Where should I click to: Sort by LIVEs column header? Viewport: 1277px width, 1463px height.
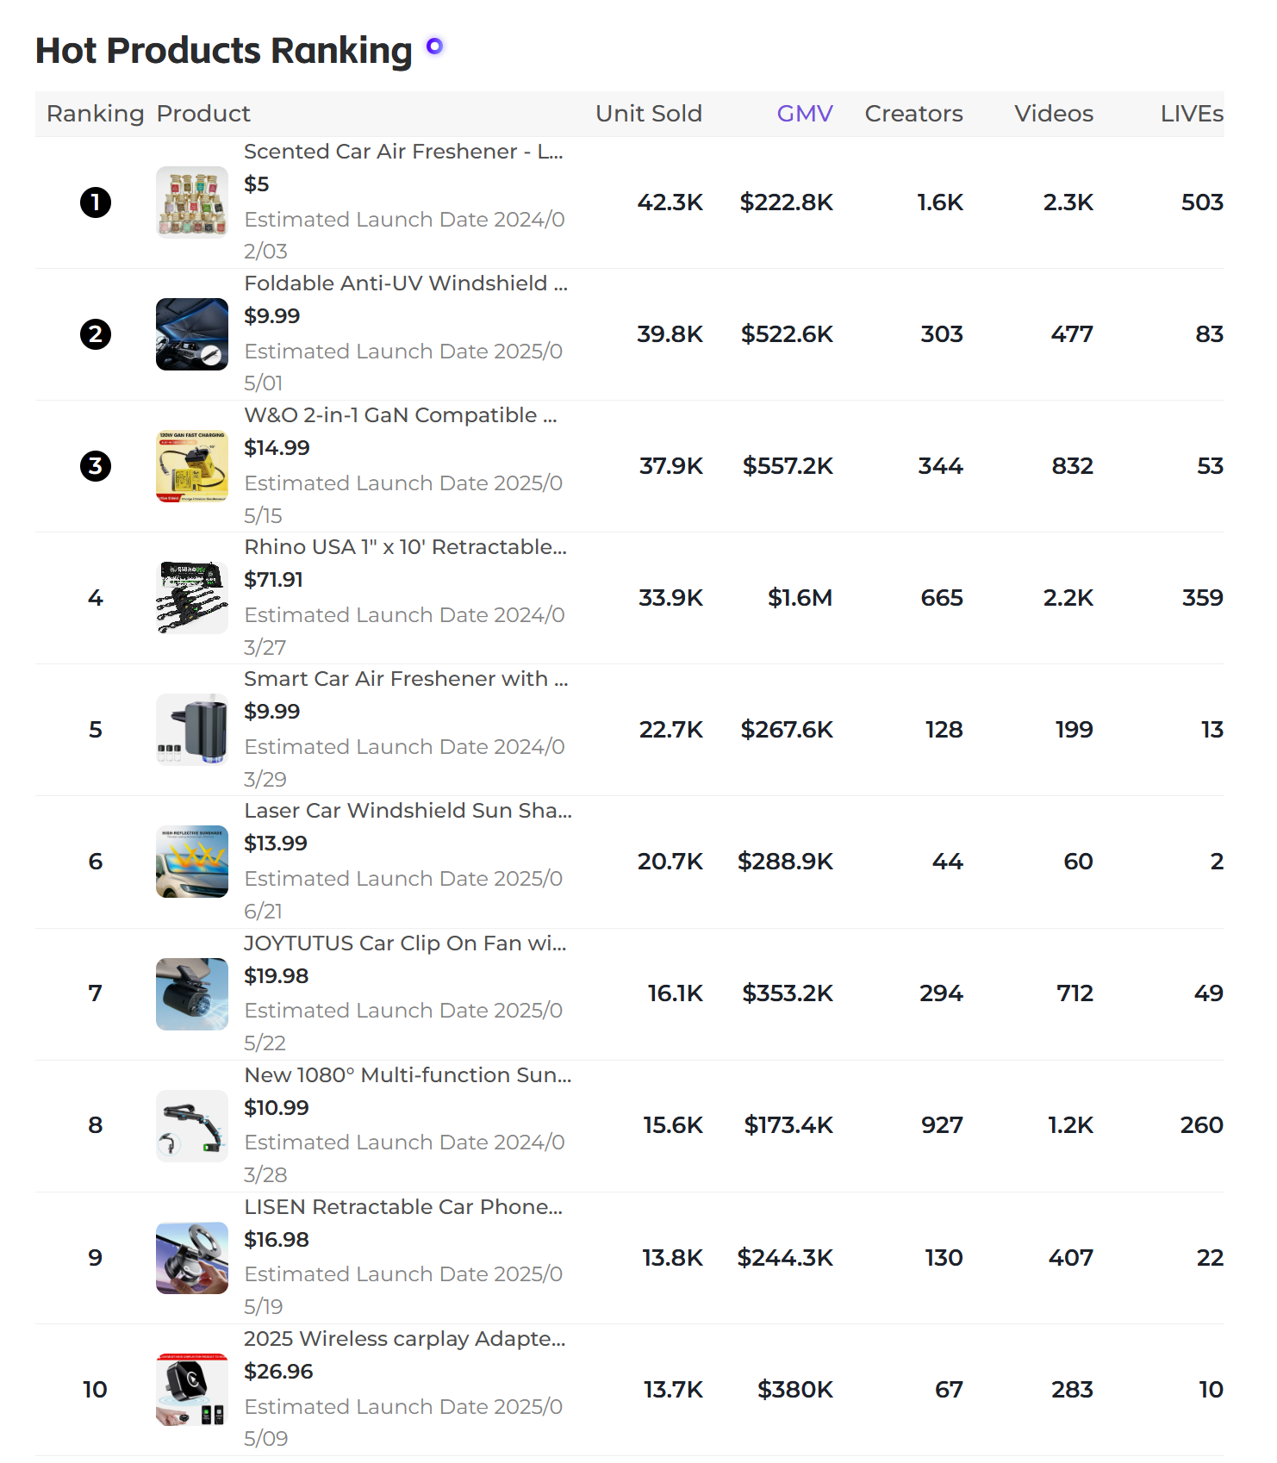pyautogui.click(x=1192, y=114)
